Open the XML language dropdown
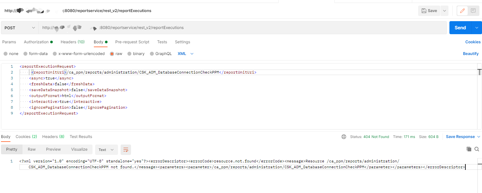 point(185,53)
